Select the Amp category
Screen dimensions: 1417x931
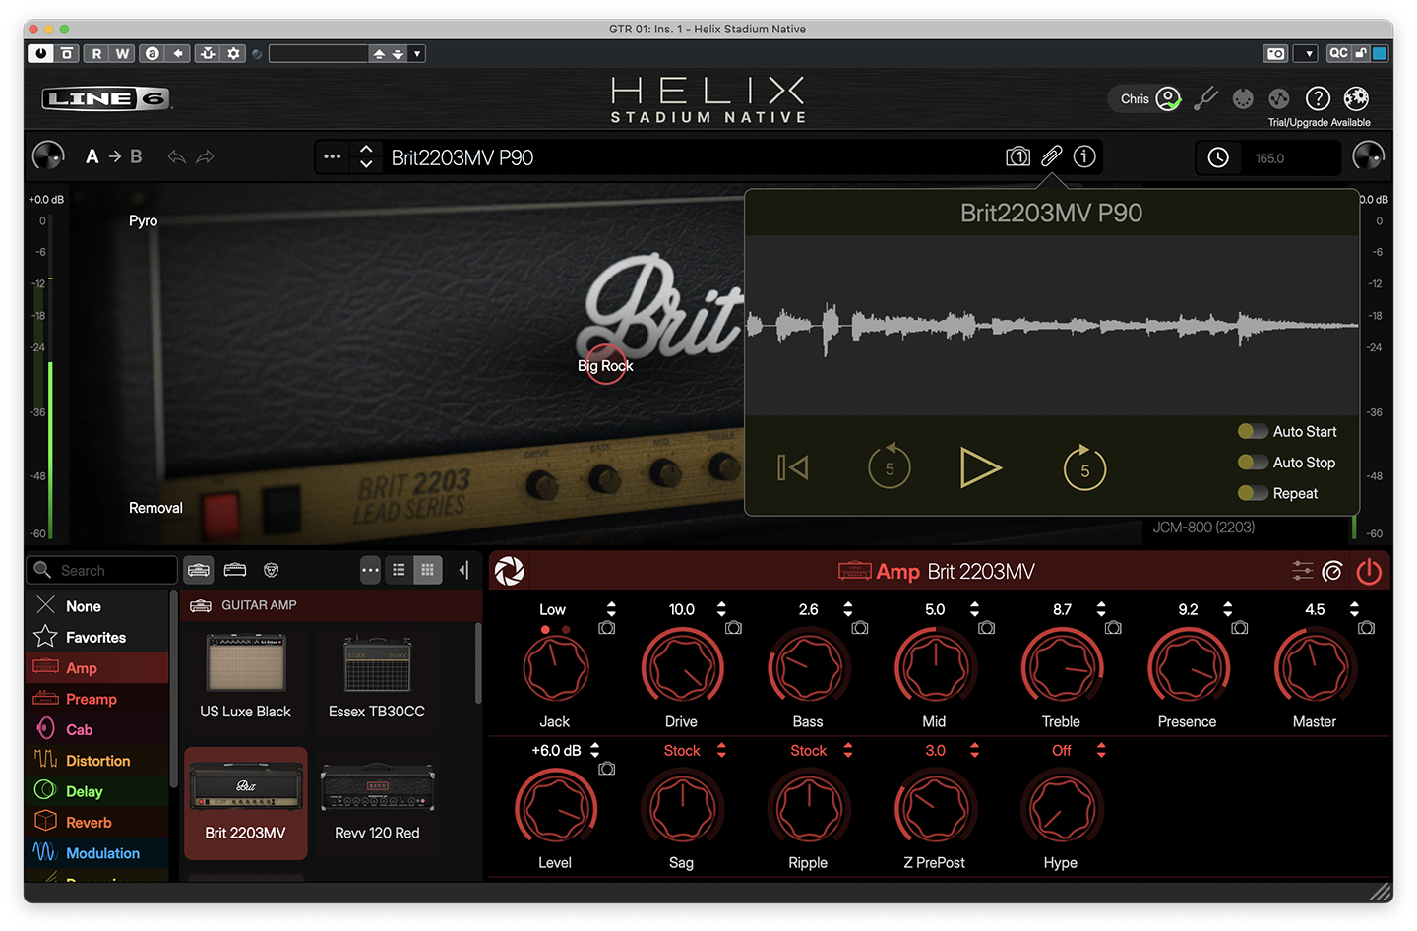97,668
